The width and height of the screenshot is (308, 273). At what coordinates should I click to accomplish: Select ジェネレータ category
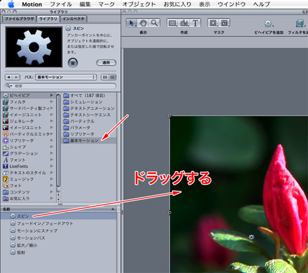(28, 121)
